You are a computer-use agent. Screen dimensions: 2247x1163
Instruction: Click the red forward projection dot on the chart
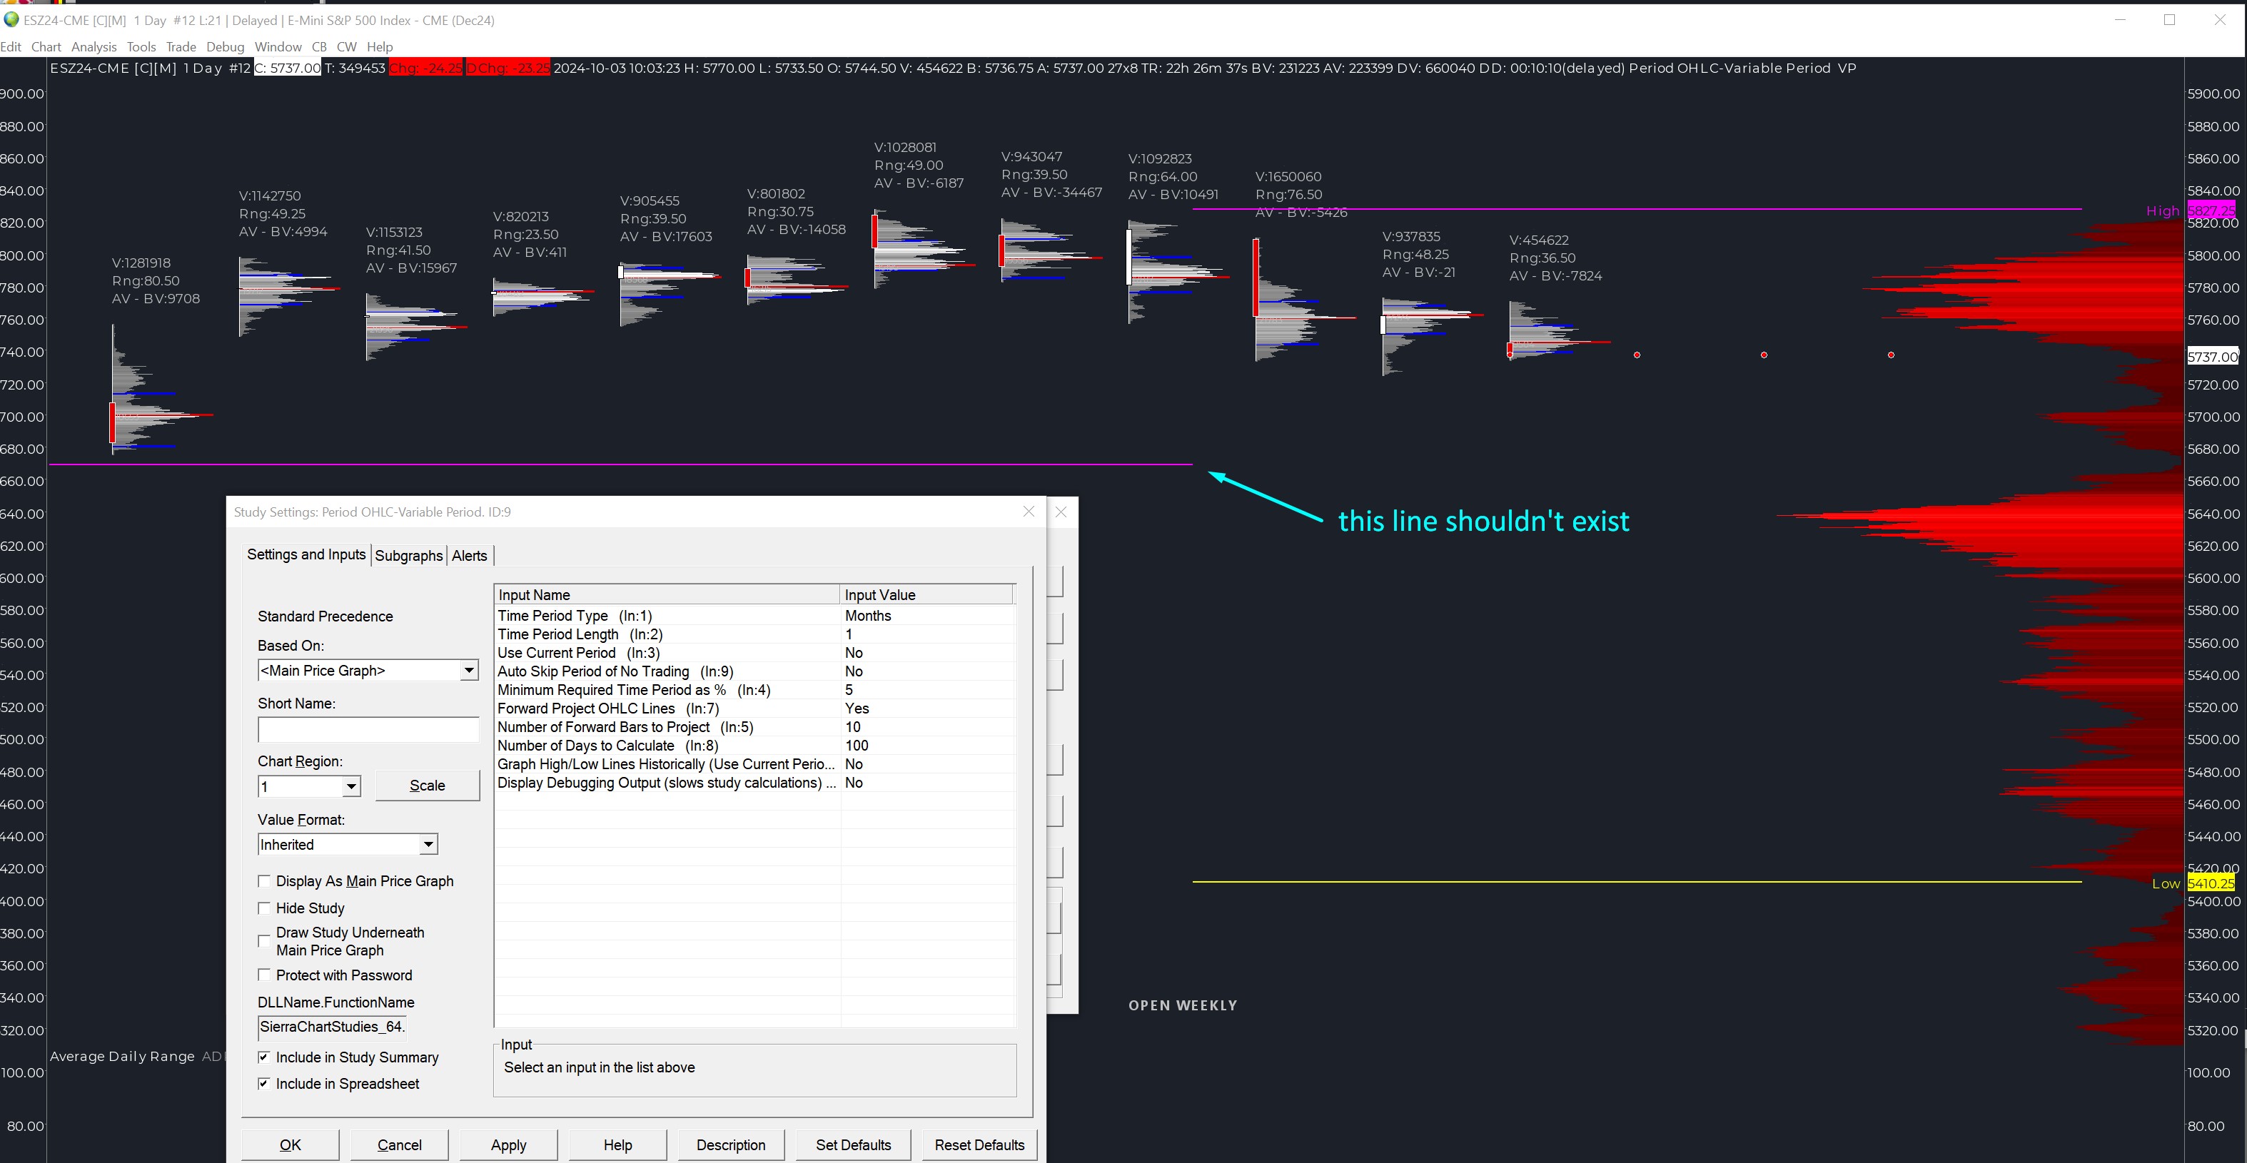click(1637, 355)
